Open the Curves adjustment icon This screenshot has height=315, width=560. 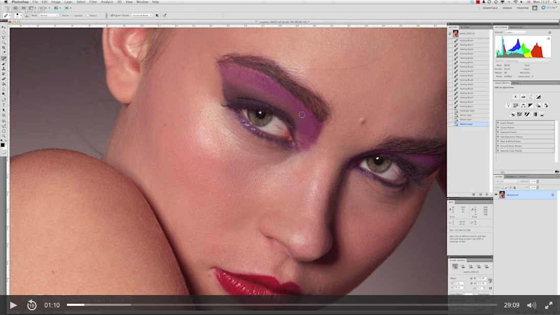point(531,97)
